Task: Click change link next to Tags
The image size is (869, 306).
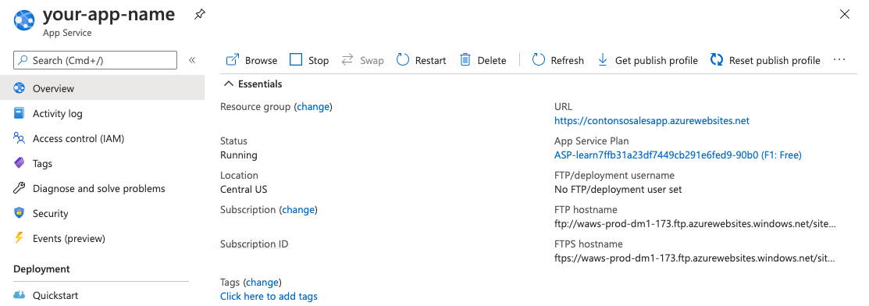Action: coord(262,282)
